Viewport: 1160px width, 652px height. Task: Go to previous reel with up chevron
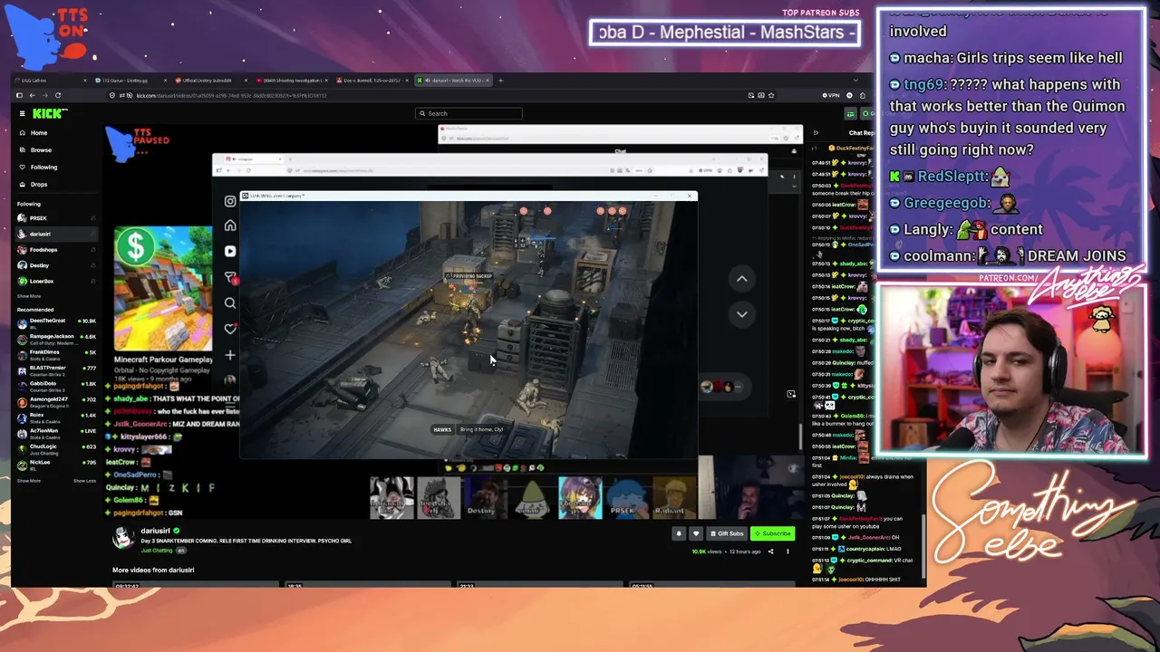click(x=741, y=279)
